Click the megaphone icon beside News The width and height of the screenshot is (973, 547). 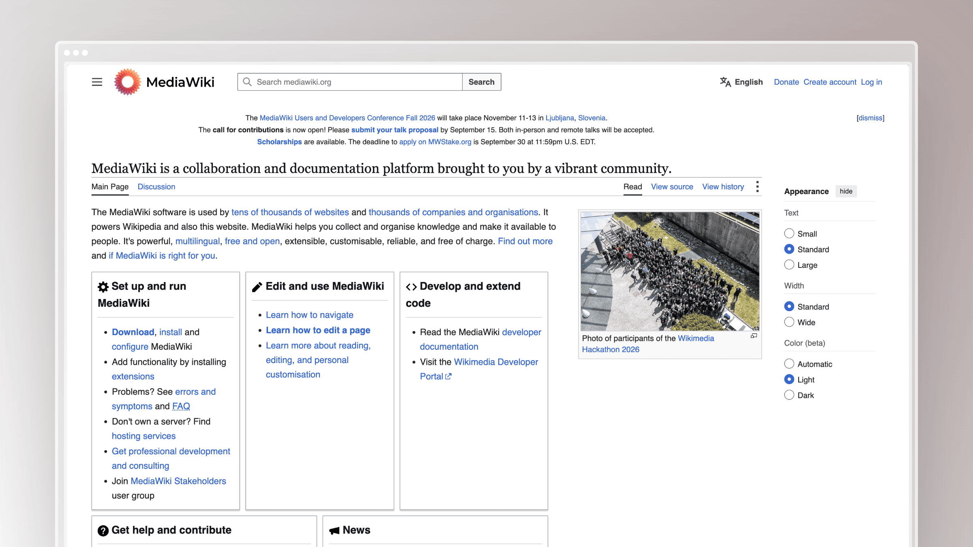tap(334, 530)
